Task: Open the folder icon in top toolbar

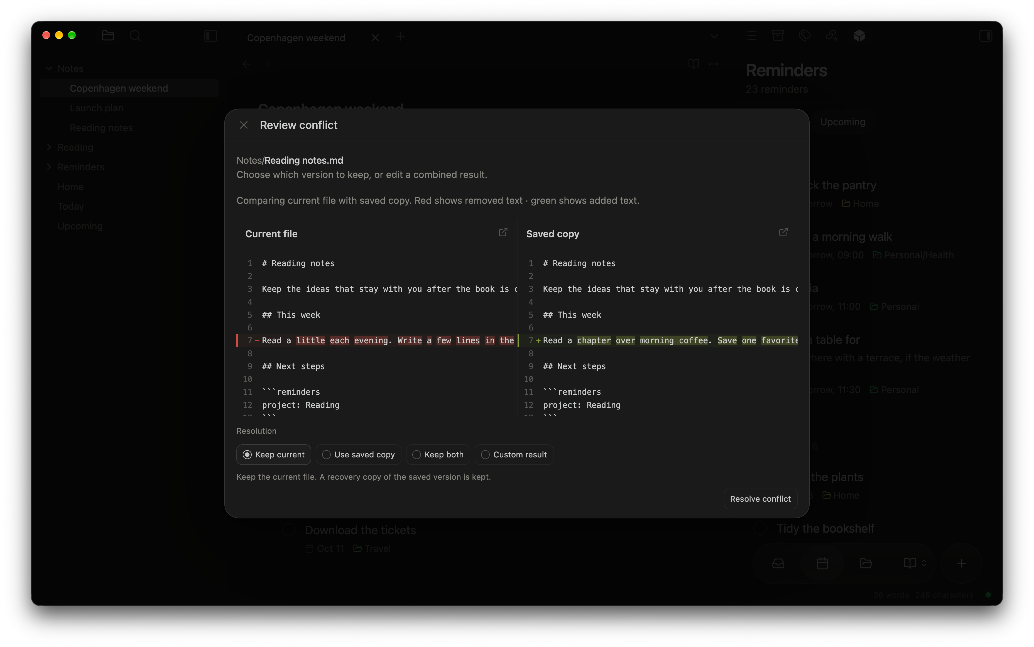Action: click(108, 36)
